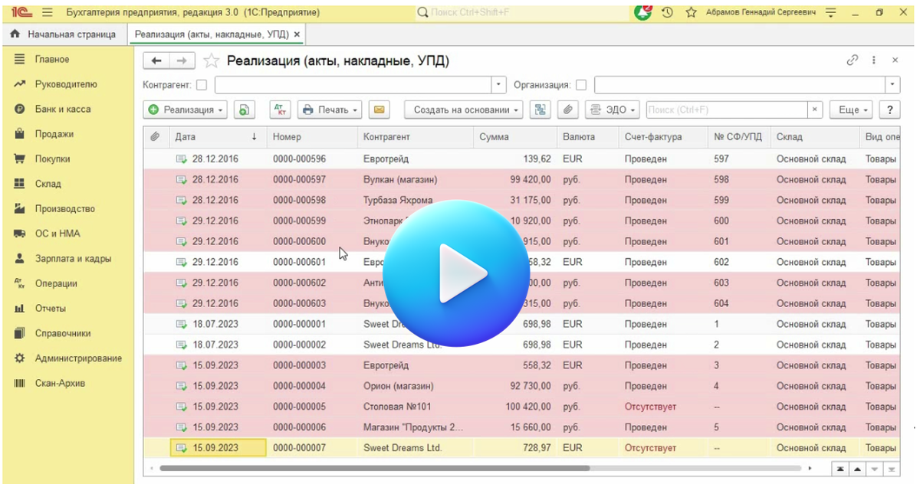This screenshot has height=484, width=920.
Task: Open Создать на основании dropdown
Action: coord(464,110)
